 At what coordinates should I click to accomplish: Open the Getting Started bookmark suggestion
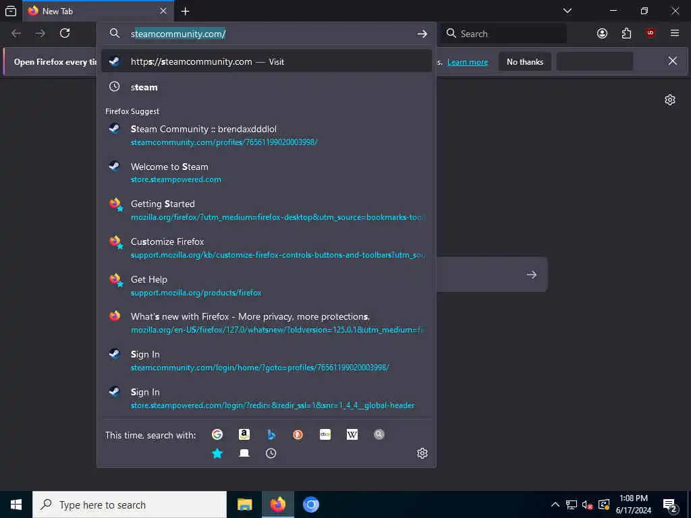[266, 210]
